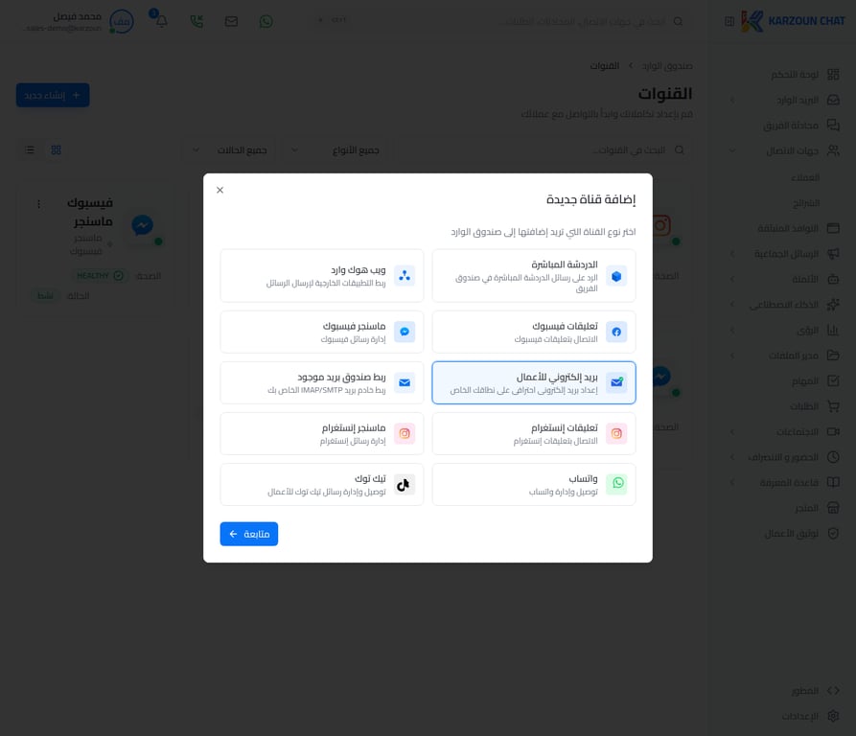Click the Messenger icon beside ماسنجر فيسبوك
Screen dimensions: 856x736
(405, 332)
